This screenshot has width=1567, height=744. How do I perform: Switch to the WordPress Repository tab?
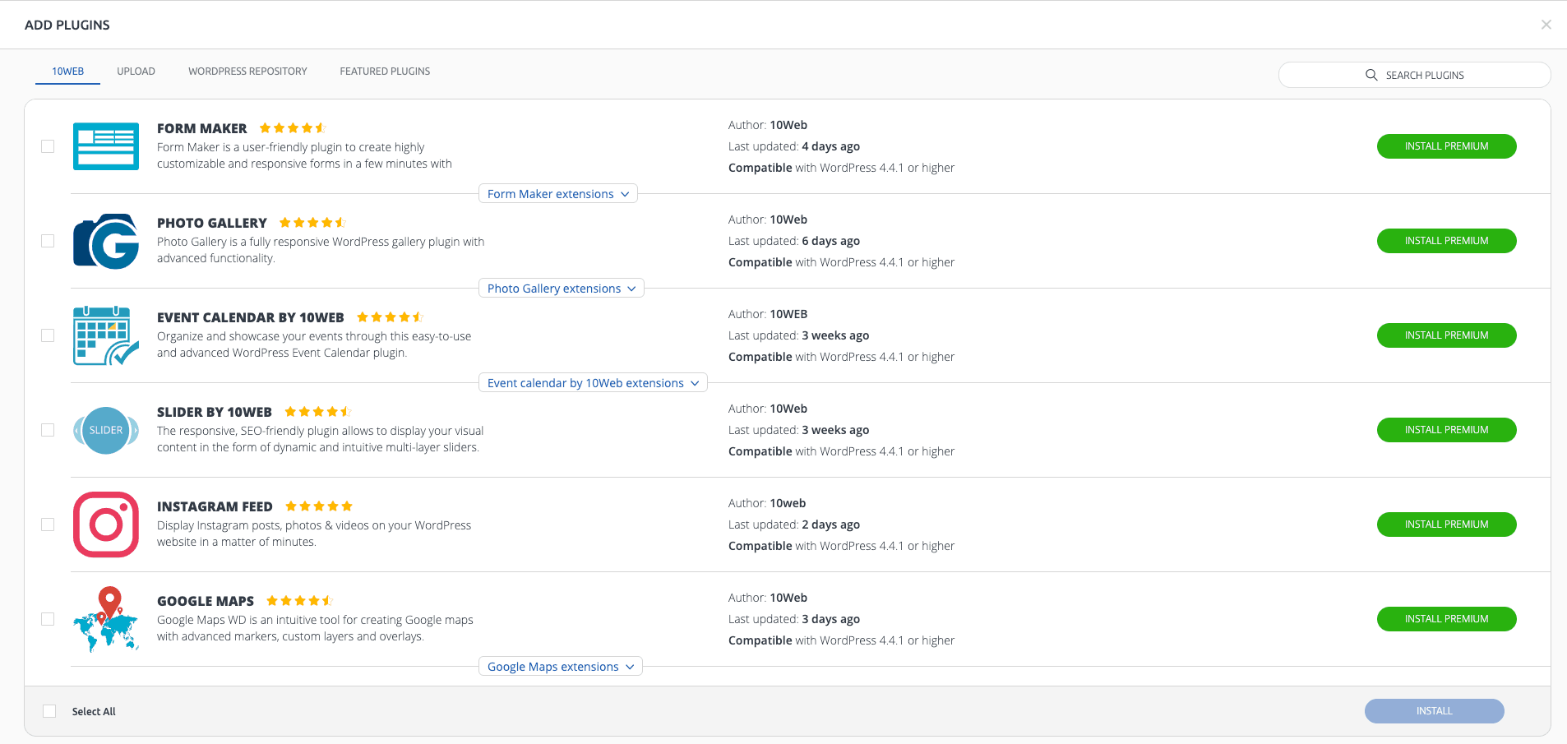(x=247, y=72)
